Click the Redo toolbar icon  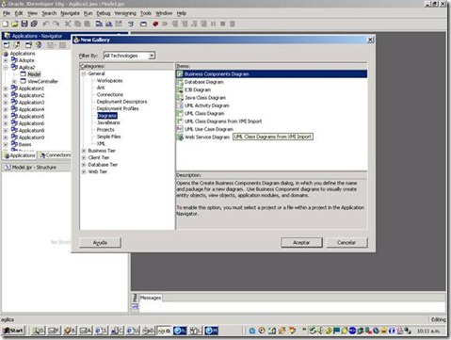tap(56, 24)
